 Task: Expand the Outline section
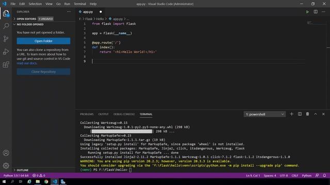point(23,170)
